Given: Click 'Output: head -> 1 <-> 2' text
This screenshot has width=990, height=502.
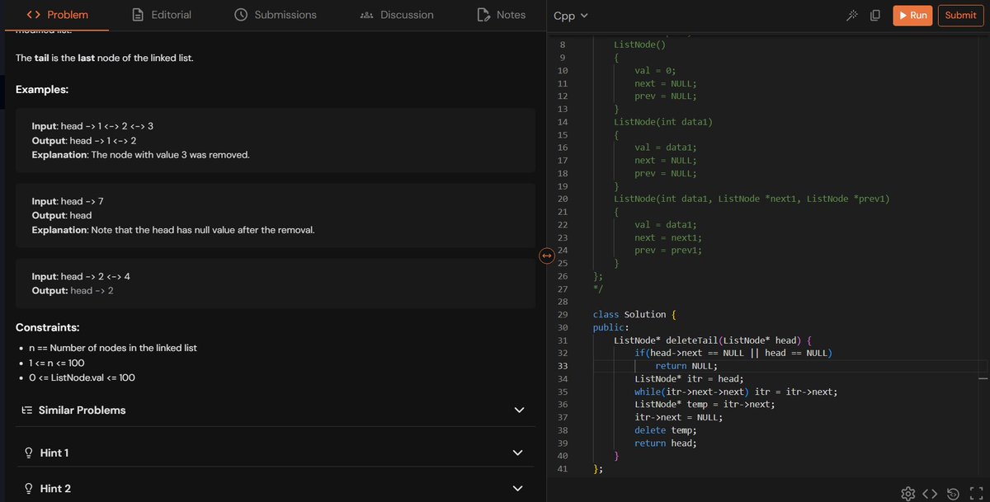Looking at the screenshot, I should 84,140.
